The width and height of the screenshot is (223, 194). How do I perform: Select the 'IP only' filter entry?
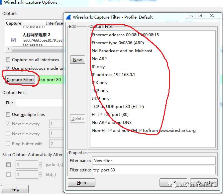coord(98,67)
